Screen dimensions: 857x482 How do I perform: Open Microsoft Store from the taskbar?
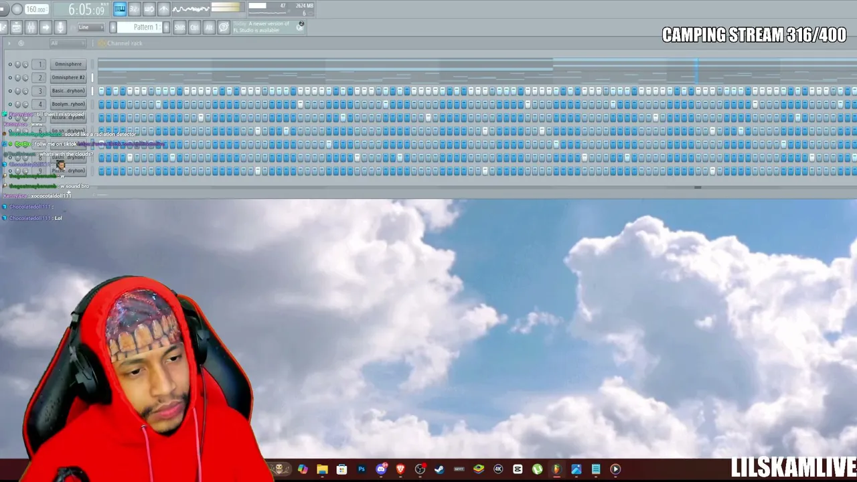[341, 469]
